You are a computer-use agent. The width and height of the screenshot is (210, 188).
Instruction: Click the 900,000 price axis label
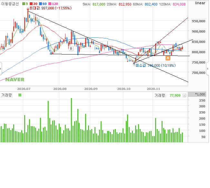[x=198, y=32]
